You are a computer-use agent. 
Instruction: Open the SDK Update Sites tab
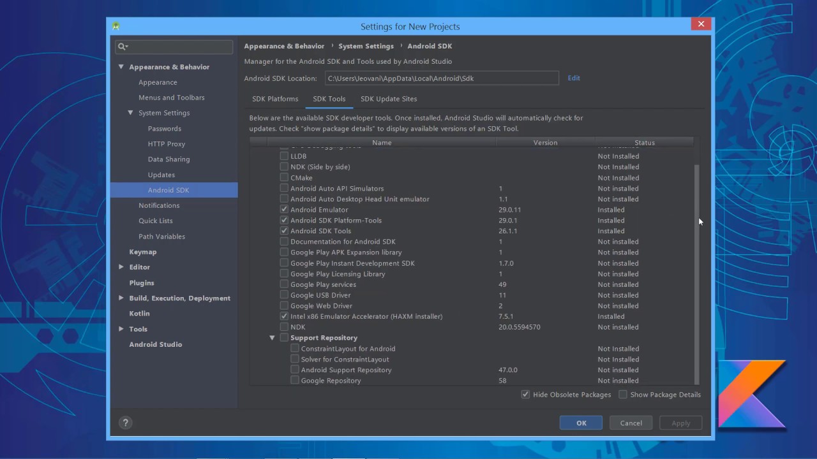tap(389, 99)
